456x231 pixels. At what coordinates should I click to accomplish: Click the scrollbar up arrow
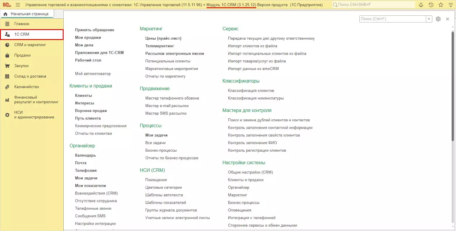[453, 27]
